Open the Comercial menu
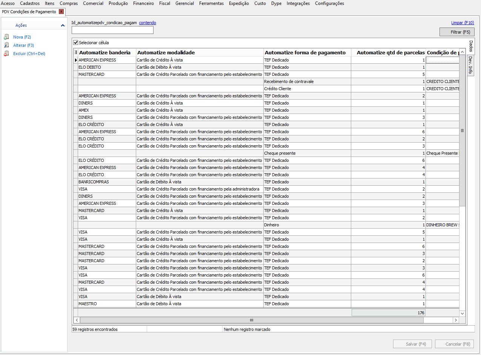 point(93,3)
